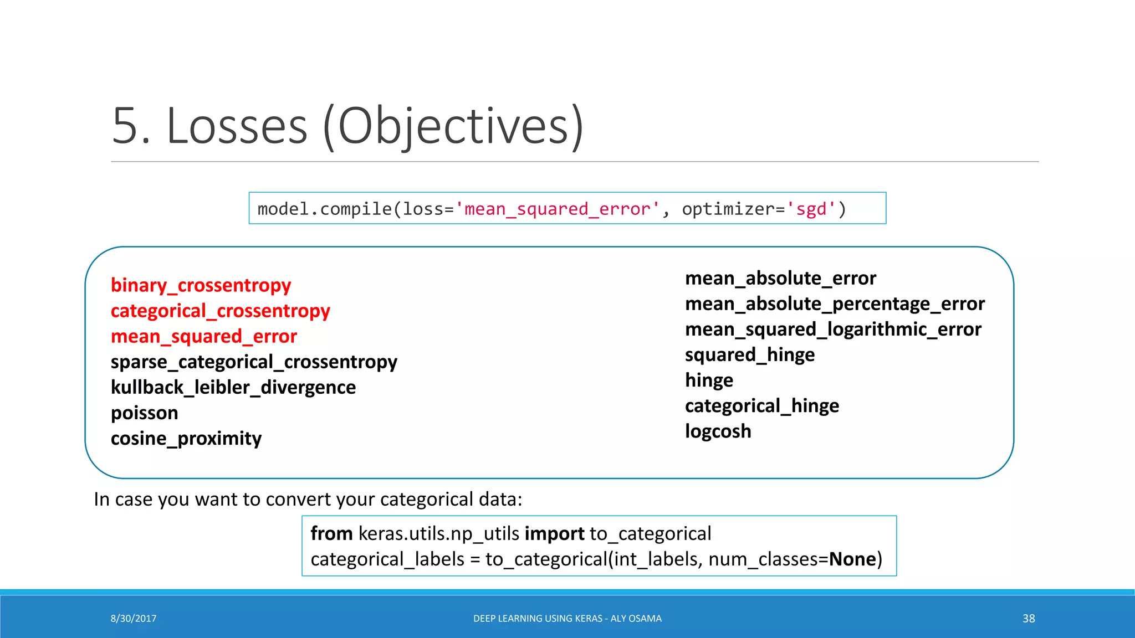Click 'squared_hinge' entry
The height and width of the screenshot is (638, 1135).
tap(750, 354)
